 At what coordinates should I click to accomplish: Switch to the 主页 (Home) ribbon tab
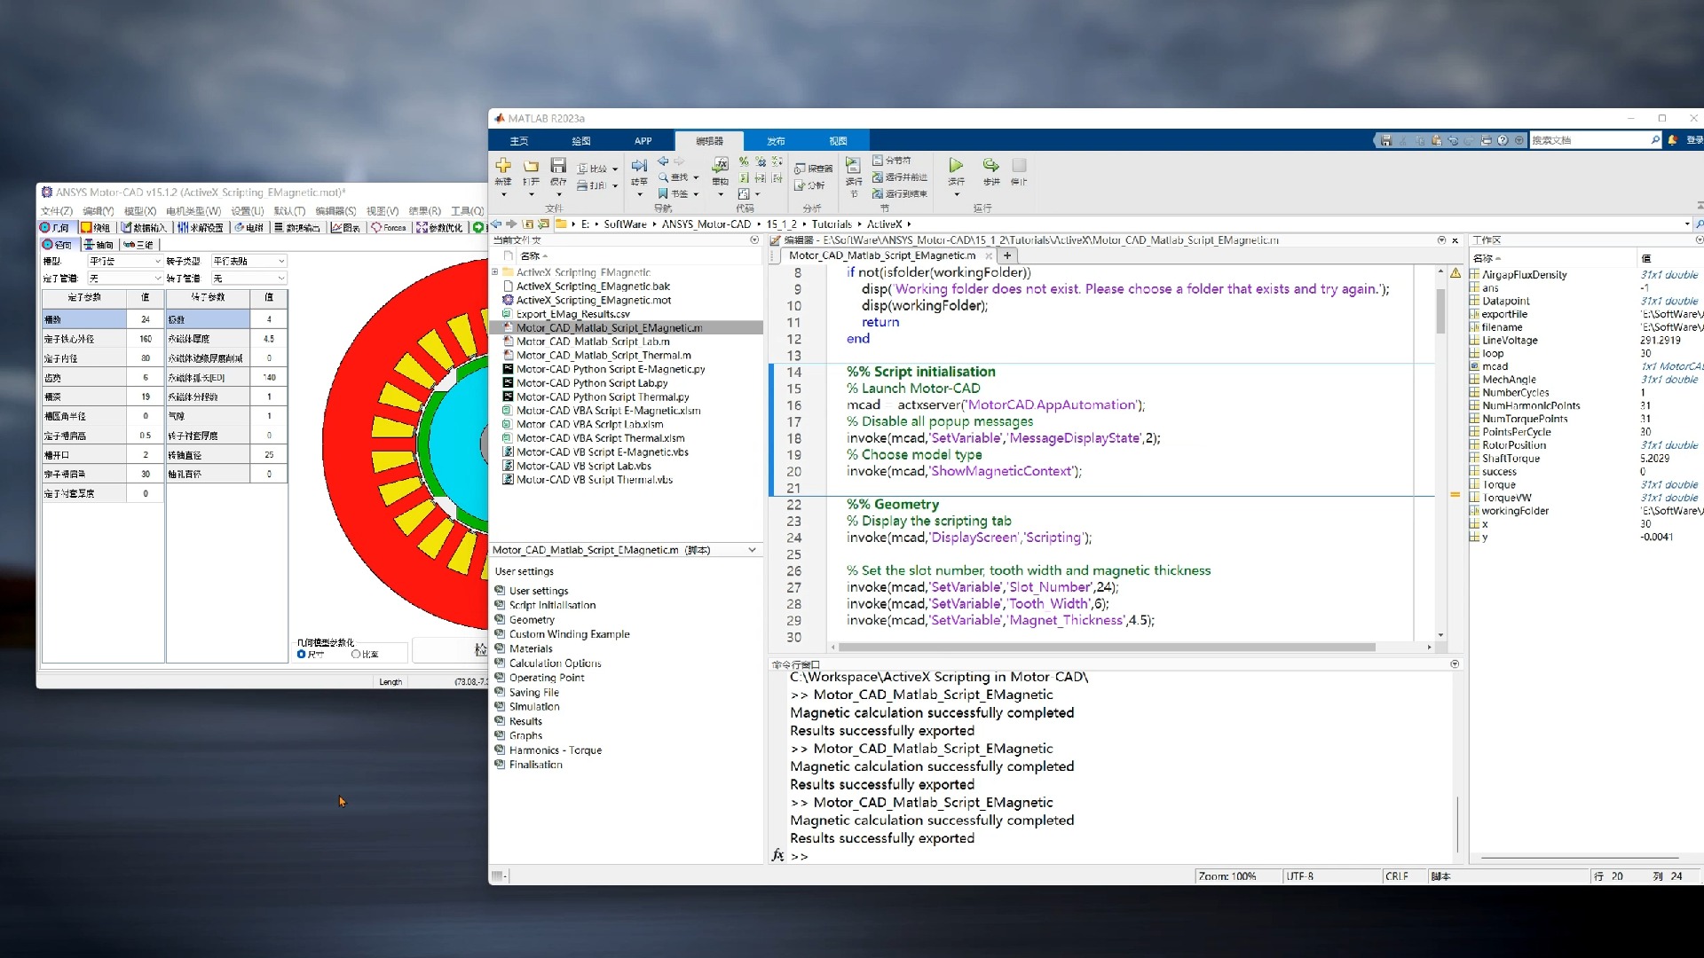pos(519,141)
